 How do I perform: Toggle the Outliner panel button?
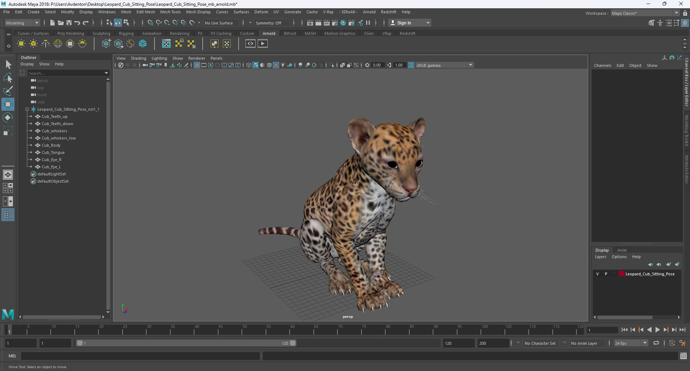(x=8, y=215)
